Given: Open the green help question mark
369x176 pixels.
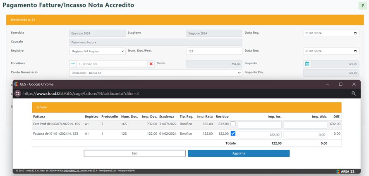Looking at the screenshot, I should [x=362, y=6].
